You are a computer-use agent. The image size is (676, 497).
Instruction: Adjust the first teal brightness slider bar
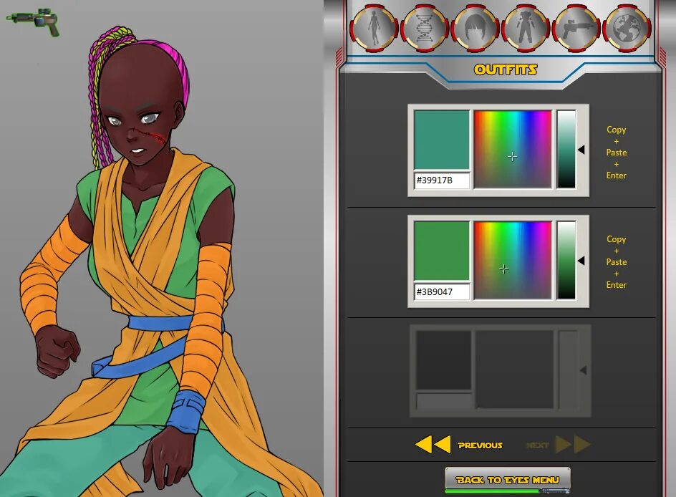coord(566,149)
